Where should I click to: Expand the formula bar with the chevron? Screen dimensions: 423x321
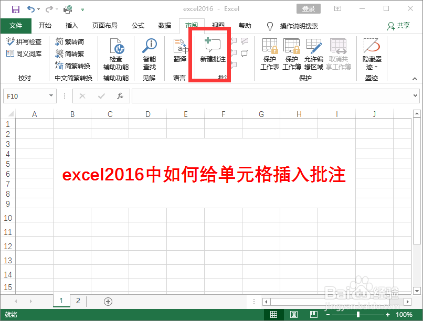[415, 95]
